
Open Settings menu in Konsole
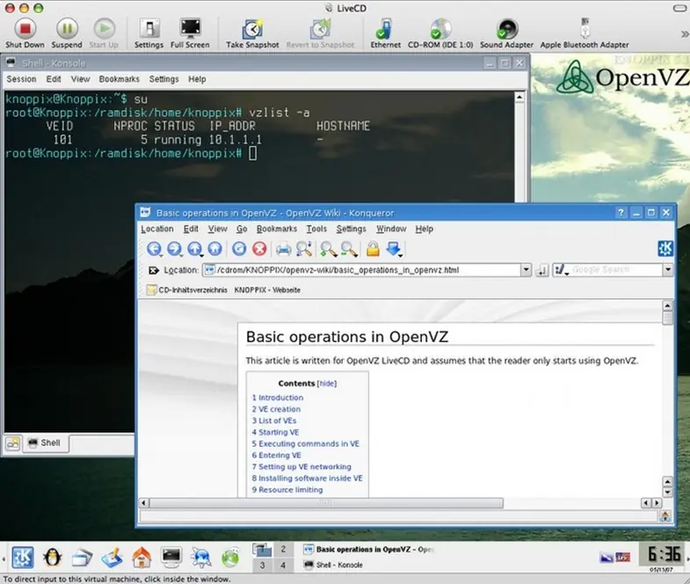163,79
